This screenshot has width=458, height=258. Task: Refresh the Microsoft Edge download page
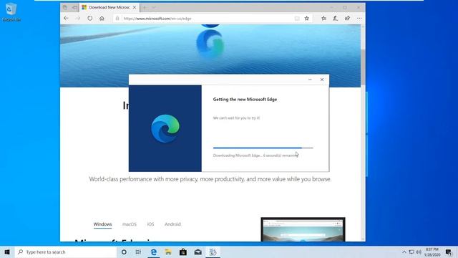click(90, 19)
